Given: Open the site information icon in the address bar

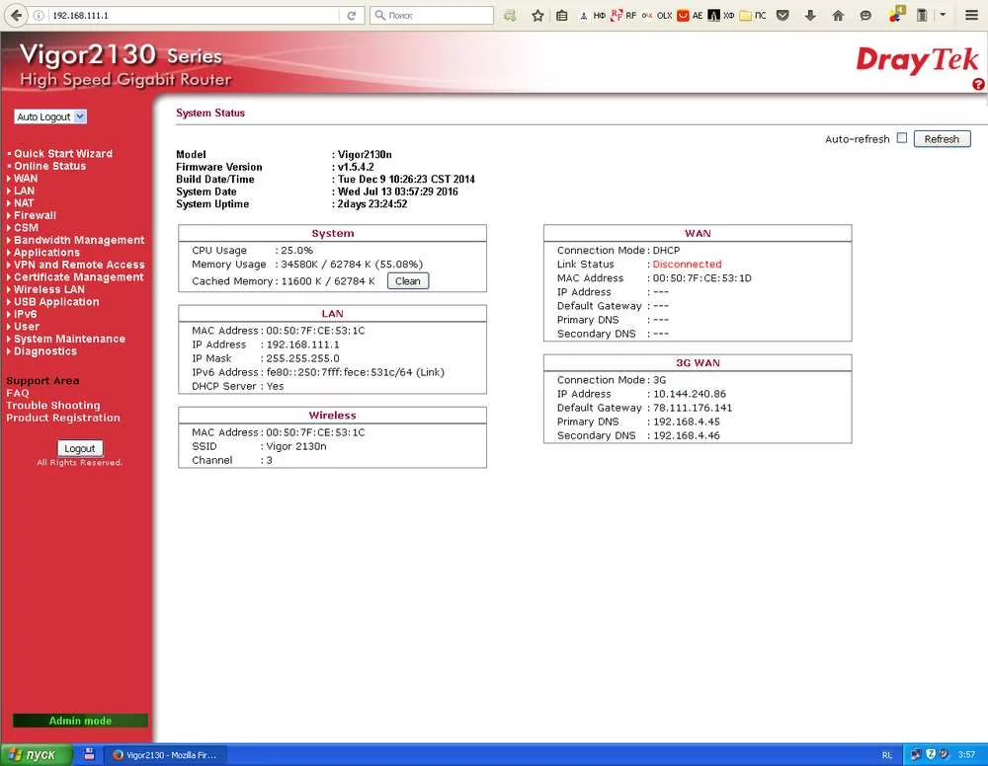Looking at the screenshot, I should (39, 16).
